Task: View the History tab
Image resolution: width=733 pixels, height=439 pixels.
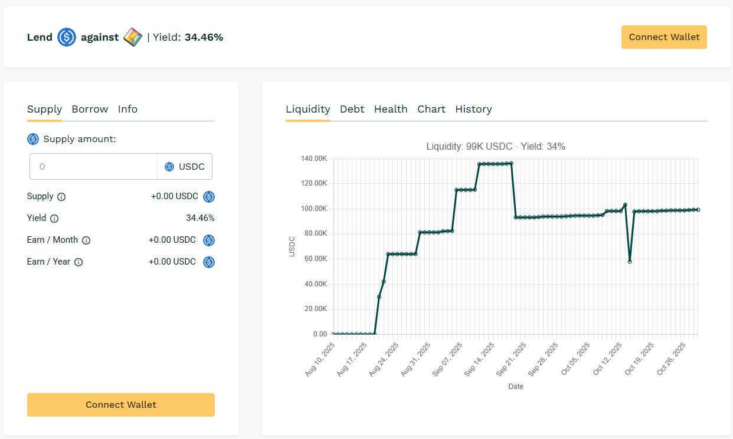Action: [473, 109]
